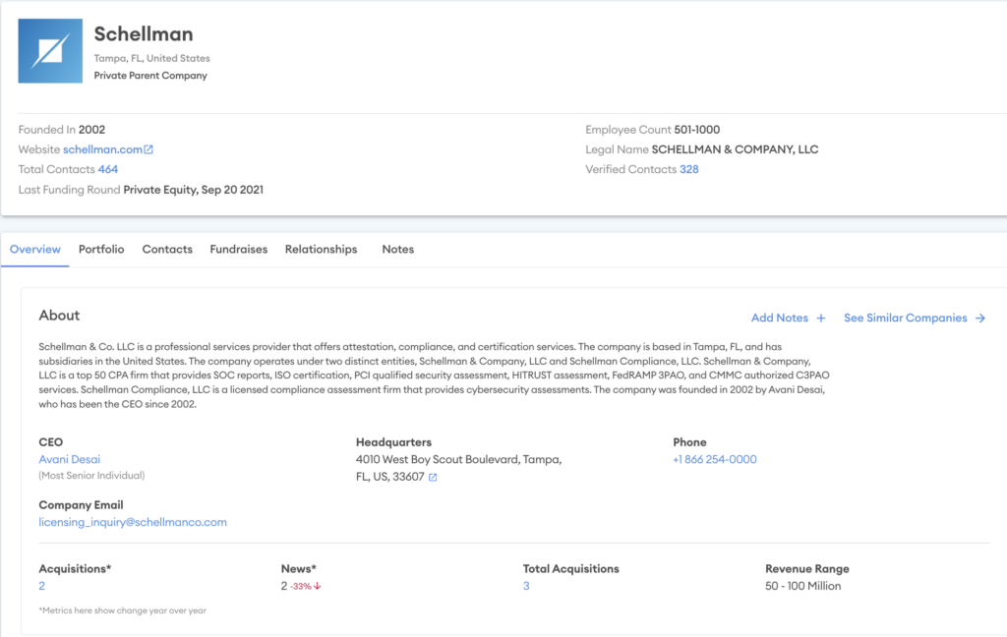Image resolution: width=1007 pixels, height=637 pixels.
Task: Switch to the Portfolio tab
Action: 101,249
